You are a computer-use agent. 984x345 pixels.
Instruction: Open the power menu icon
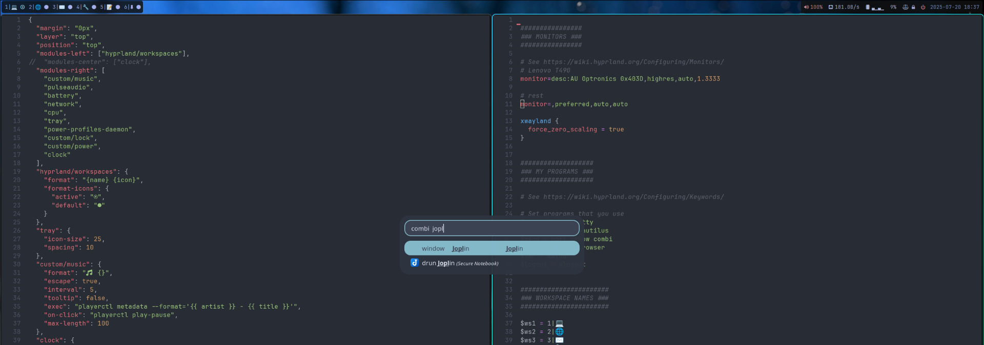[x=923, y=7]
